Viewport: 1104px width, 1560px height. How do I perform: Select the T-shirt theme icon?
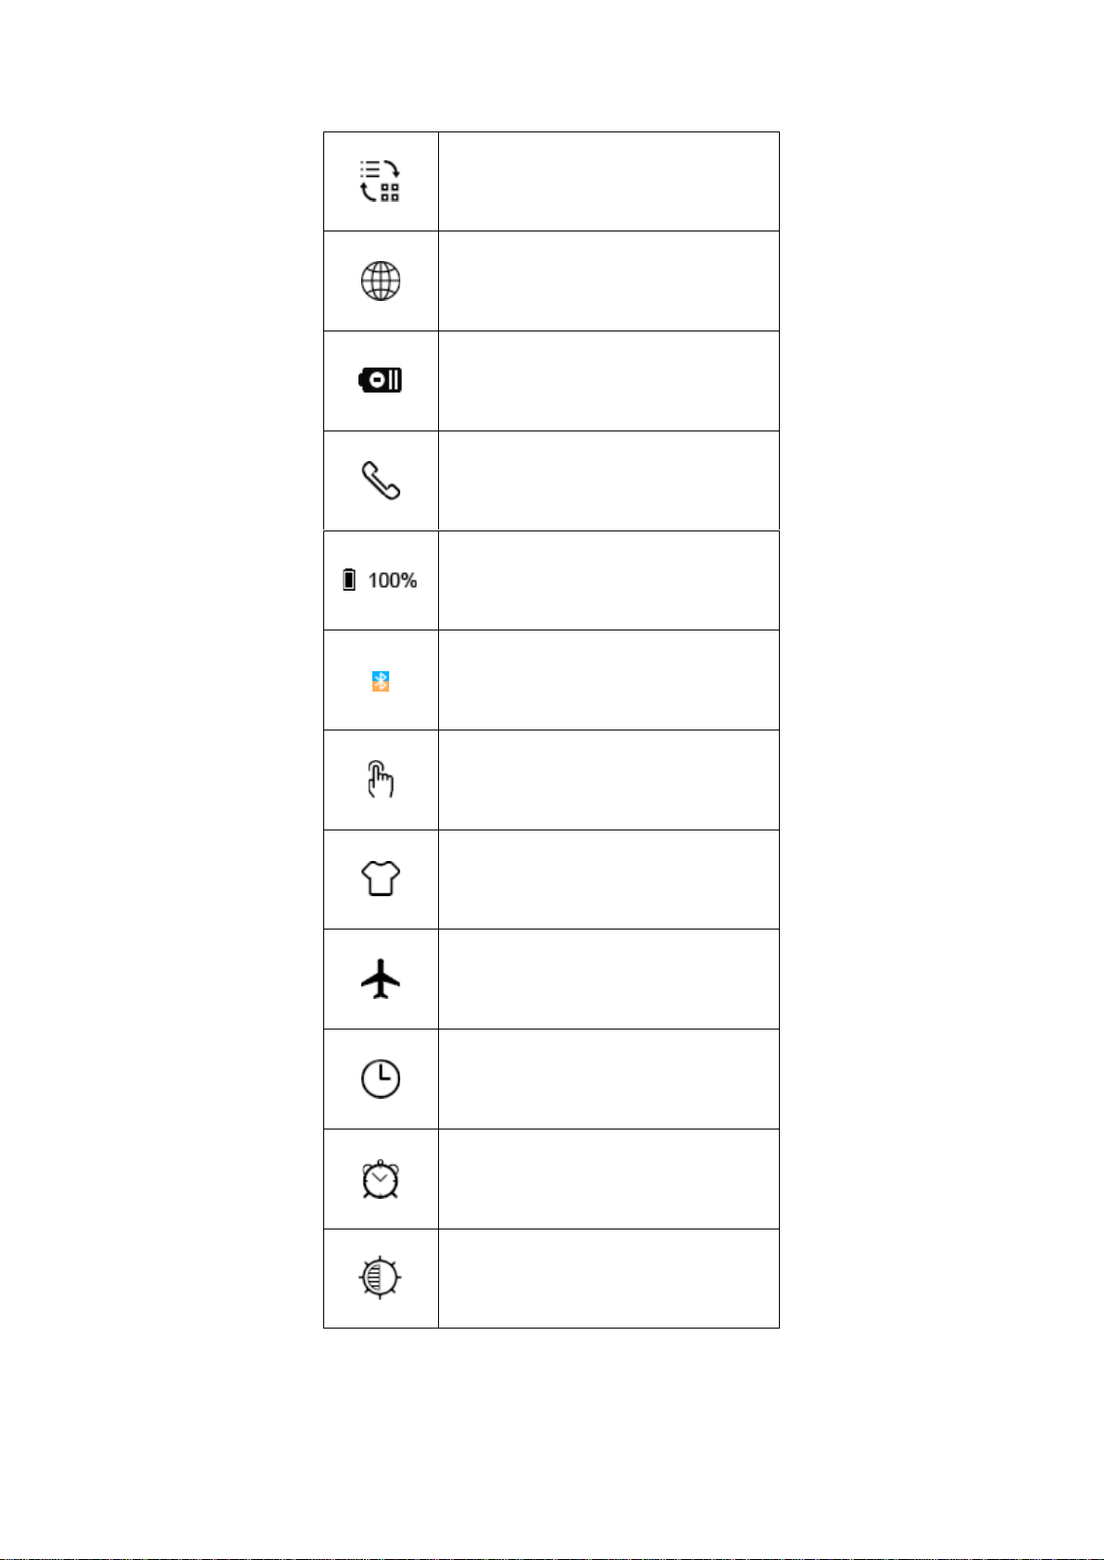(x=381, y=879)
